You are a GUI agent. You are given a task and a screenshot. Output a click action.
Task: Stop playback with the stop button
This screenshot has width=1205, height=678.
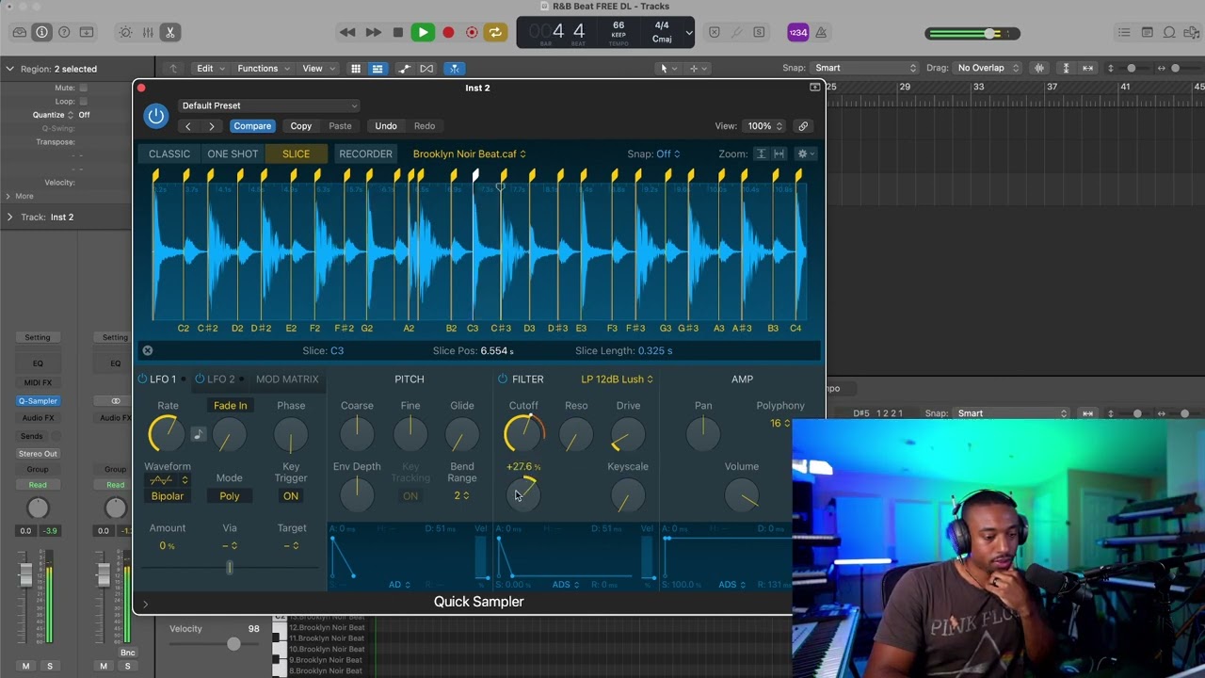[x=398, y=32]
